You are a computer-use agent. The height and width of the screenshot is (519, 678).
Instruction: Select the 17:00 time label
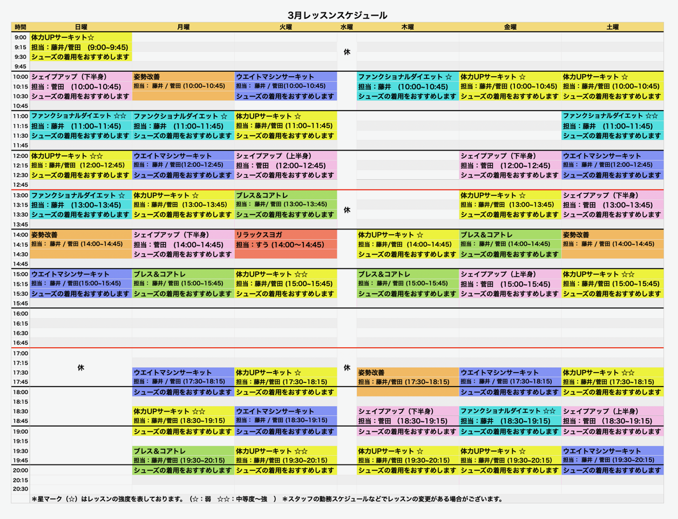(x=21, y=354)
